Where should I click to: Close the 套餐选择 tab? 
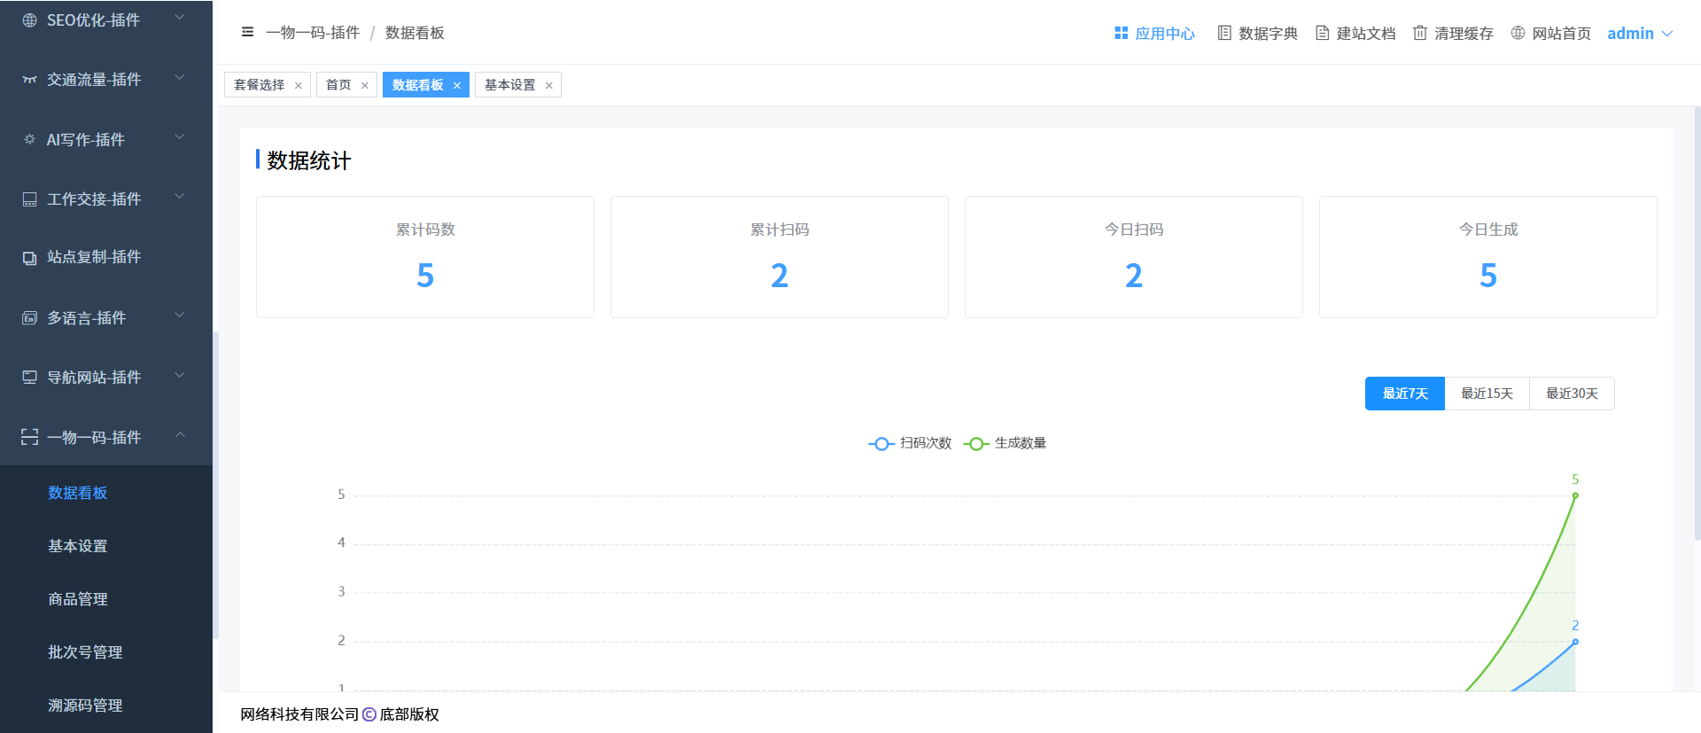(x=299, y=86)
